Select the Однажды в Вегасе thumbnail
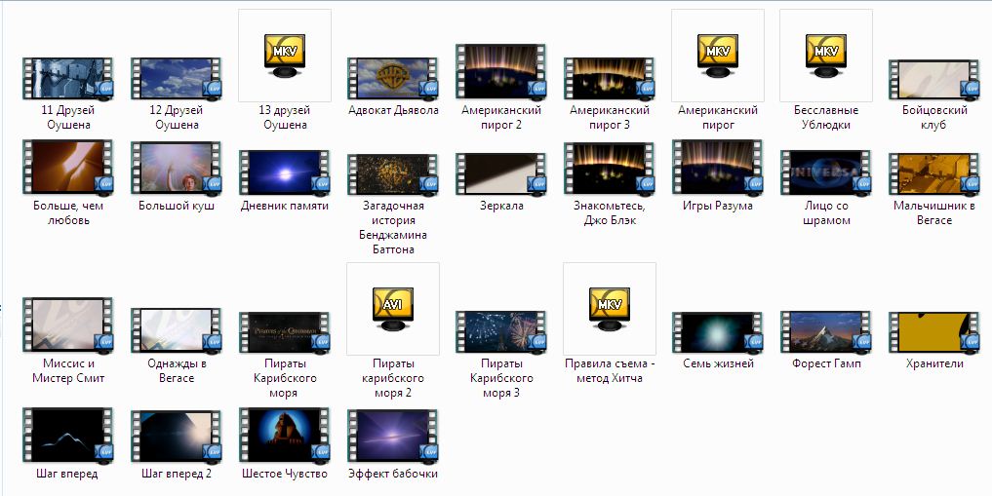The width and height of the screenshot is (992, 496). (177, 329)
